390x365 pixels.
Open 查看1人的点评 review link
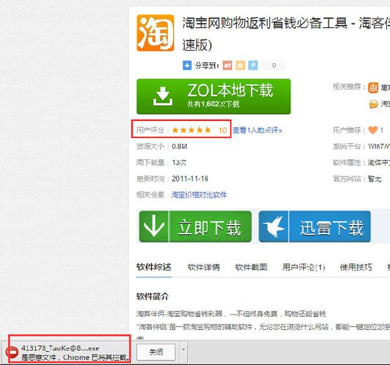coord(257,130)
